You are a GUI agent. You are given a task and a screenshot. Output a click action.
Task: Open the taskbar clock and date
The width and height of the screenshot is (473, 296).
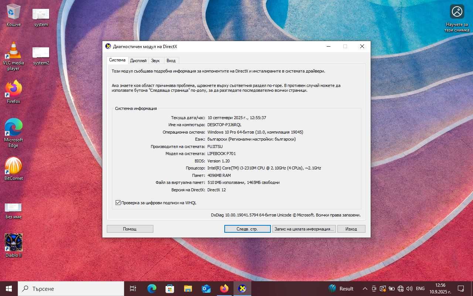pos(440,289)
